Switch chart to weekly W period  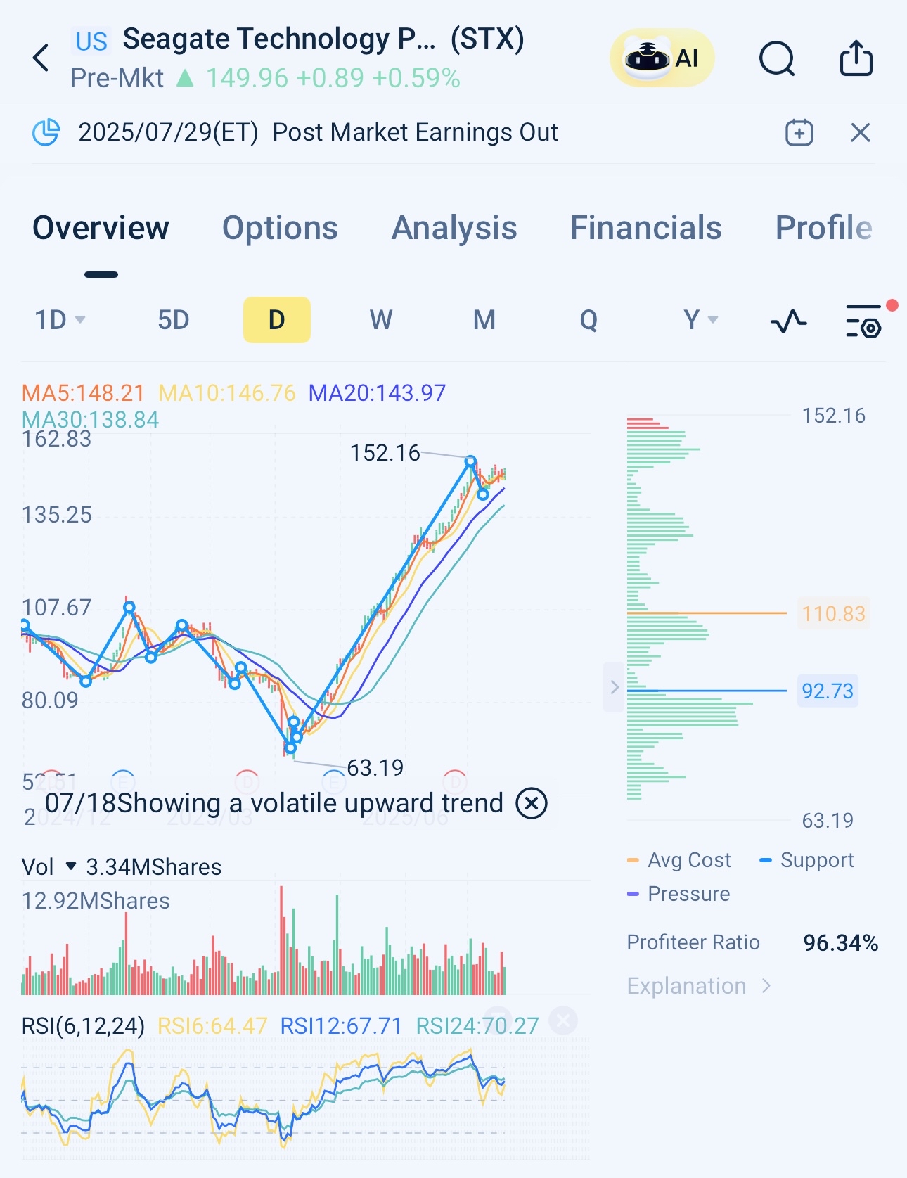pyautogui.click(x=380, y=321)
